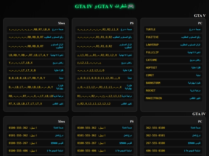Viewport: 209px width, 156px height.
Task: Click 0100-555-267 in the GTA IV PS card
Action: click(87, 143)
